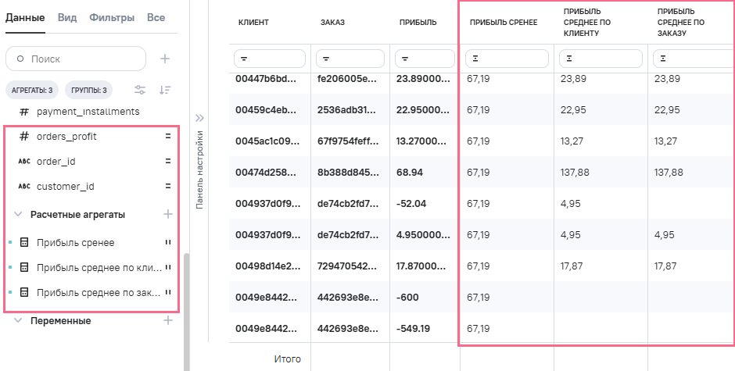Click the Клиент column header
The width and height of the screenshot is (735, 371).
pos(253,23)
